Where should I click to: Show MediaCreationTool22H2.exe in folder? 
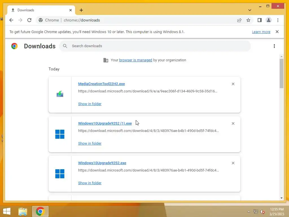90,104
